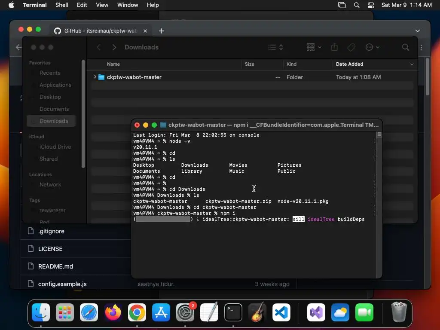Close the GitHub browser tab
440x330 pixels.
click(x=145, y=31)
